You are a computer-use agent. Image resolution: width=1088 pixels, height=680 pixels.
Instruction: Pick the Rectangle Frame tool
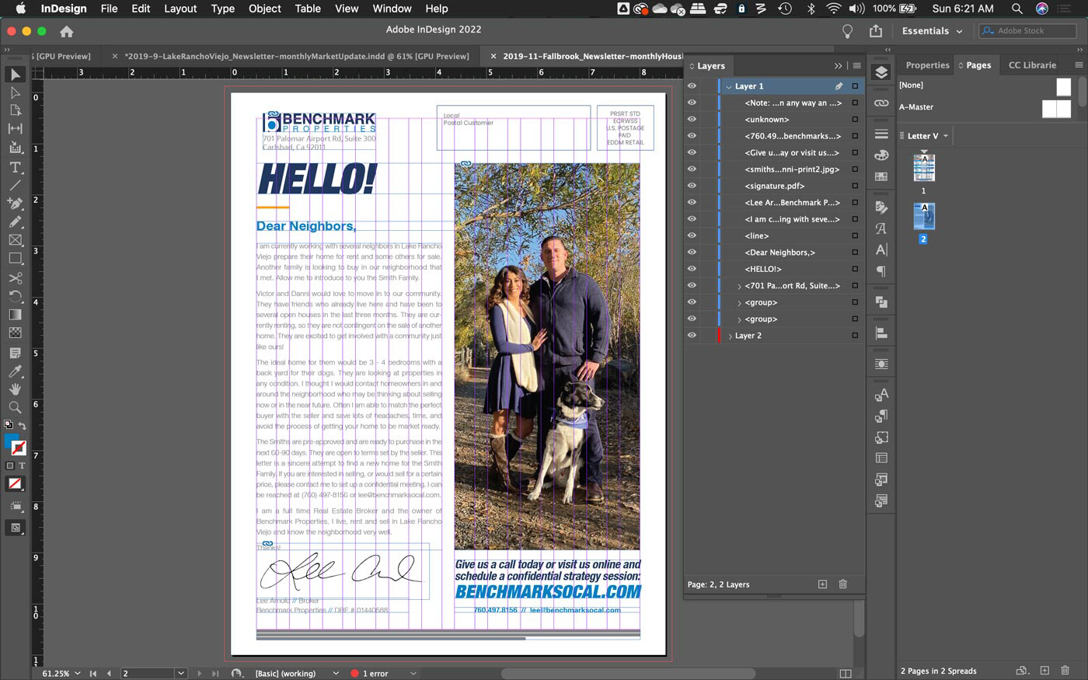(x=16, y=240)
